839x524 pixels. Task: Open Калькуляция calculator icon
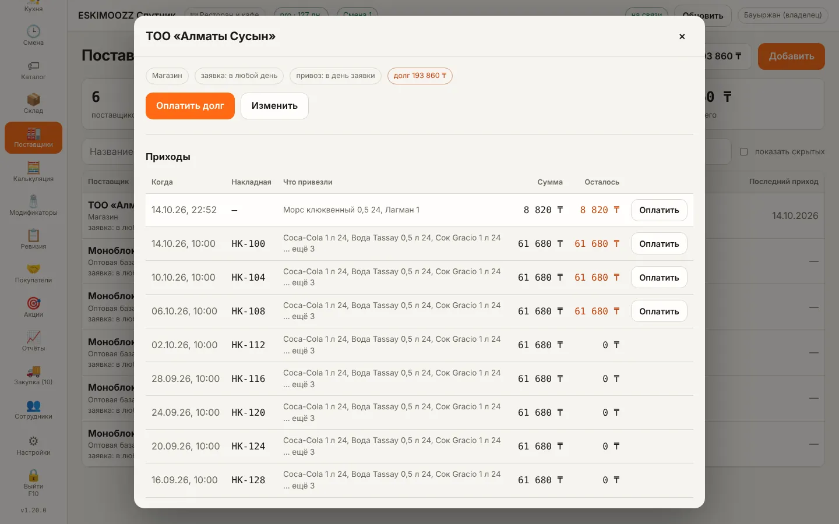coord(33,168)
